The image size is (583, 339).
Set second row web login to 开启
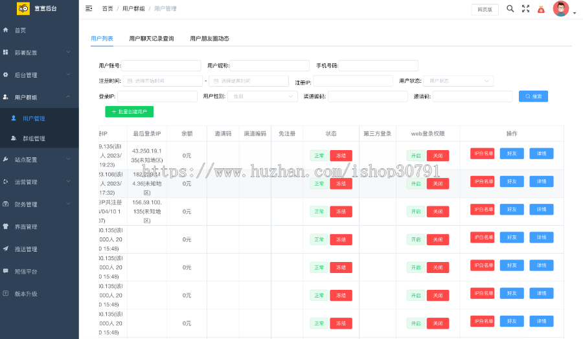(x=415, y=184)
